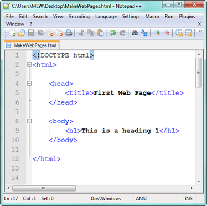
Task: Click the Redo arrow icon
Action: pyautogui.click(x=122, y=33)
